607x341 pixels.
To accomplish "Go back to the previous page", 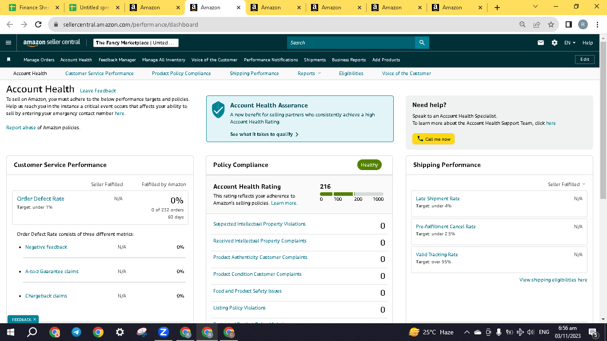I will [x=10, y=24].
